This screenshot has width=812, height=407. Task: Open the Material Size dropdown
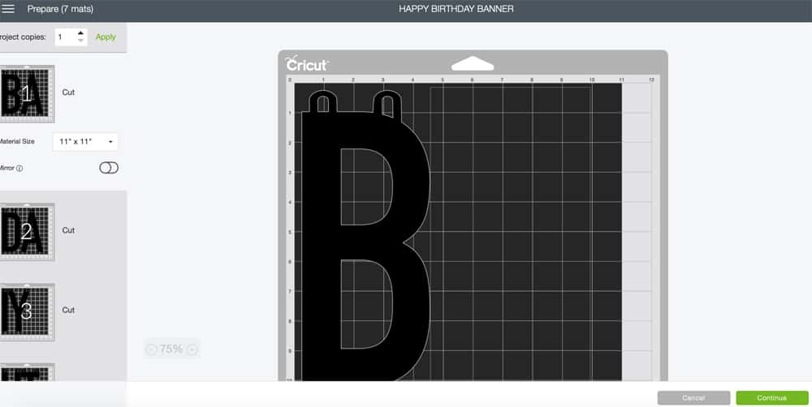coord(85,142)
